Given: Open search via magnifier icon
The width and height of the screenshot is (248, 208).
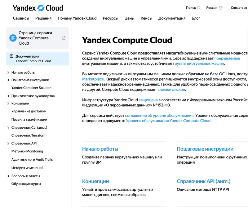Looking at the screenshot, I should pyautogui.click(x=199, y=8).
